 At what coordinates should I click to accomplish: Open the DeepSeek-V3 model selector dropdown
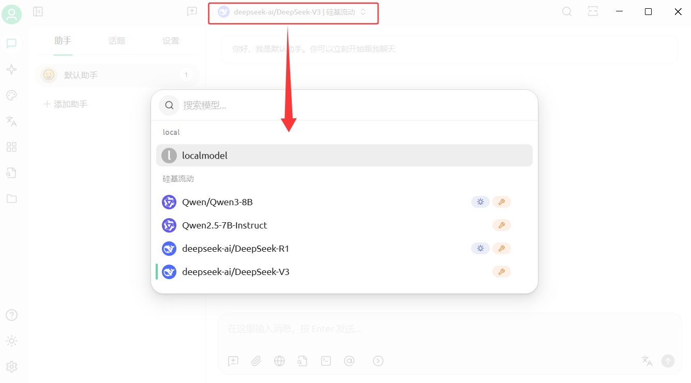(x=293, y=12)
